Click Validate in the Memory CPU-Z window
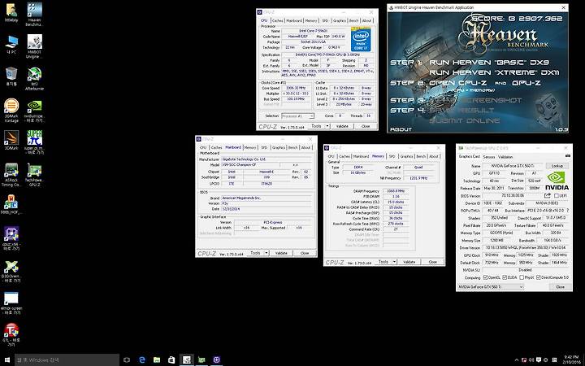Screen dimensions: 585x366 tap(409, 262)
